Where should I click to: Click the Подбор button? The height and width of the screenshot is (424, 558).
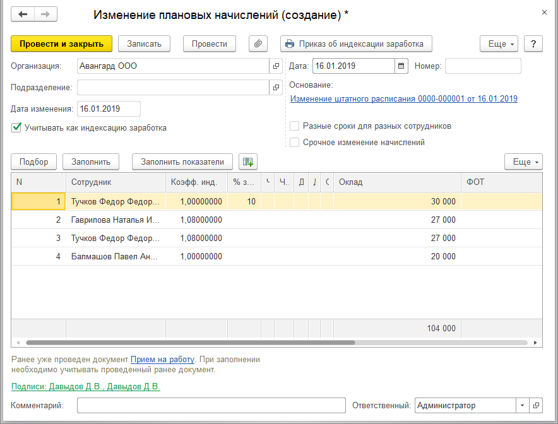pos(34,162)
